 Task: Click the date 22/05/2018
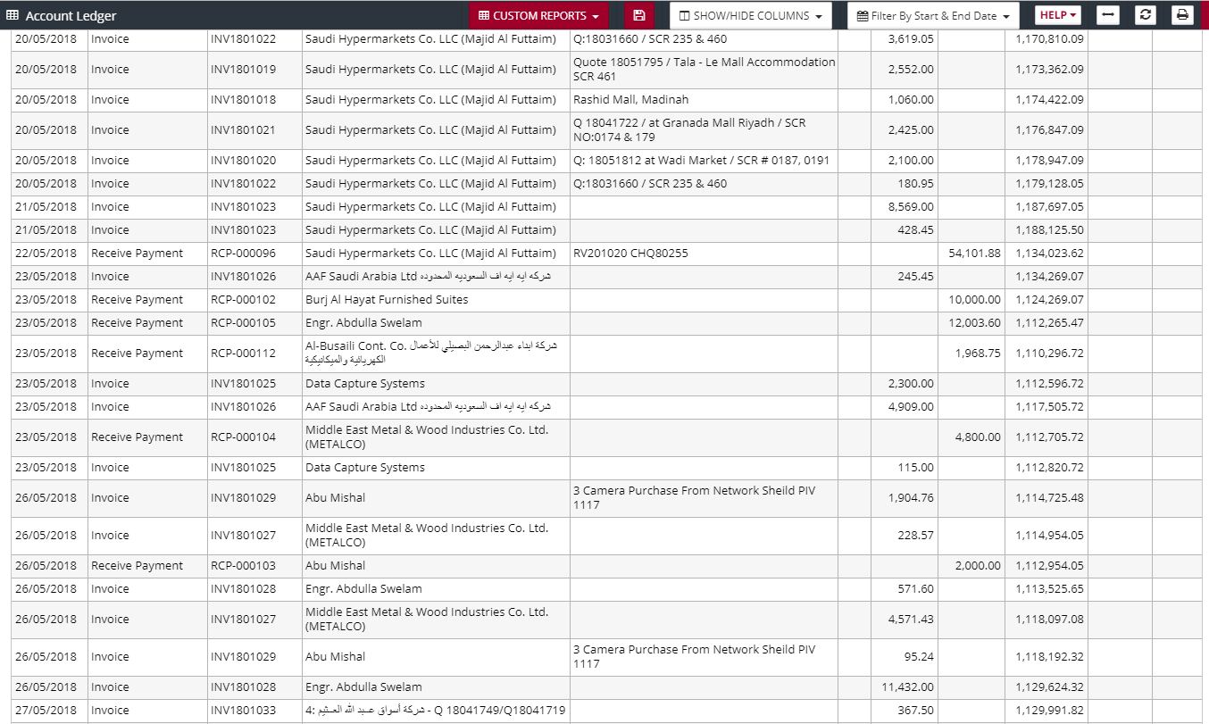tap(46, 254)
